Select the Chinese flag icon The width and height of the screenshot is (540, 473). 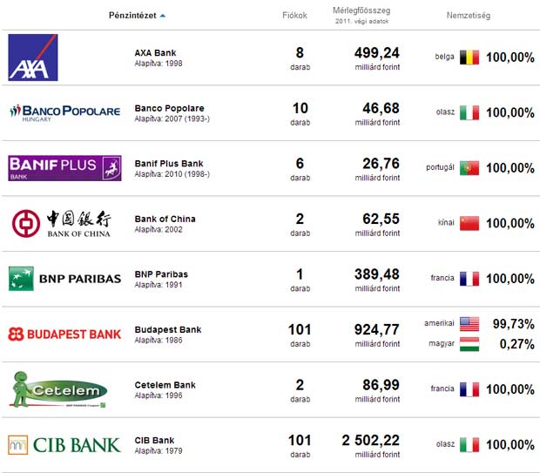(469, 223)
